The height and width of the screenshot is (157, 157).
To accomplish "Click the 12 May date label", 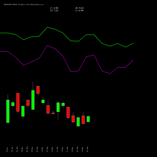I will tap(47, 149).
